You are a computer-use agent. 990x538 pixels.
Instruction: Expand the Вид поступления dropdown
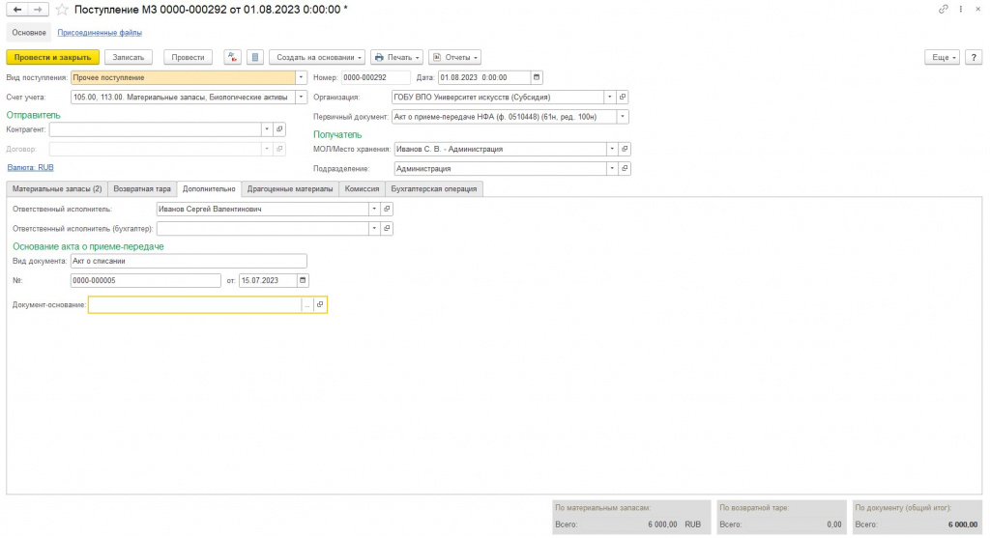coord(301,77)
